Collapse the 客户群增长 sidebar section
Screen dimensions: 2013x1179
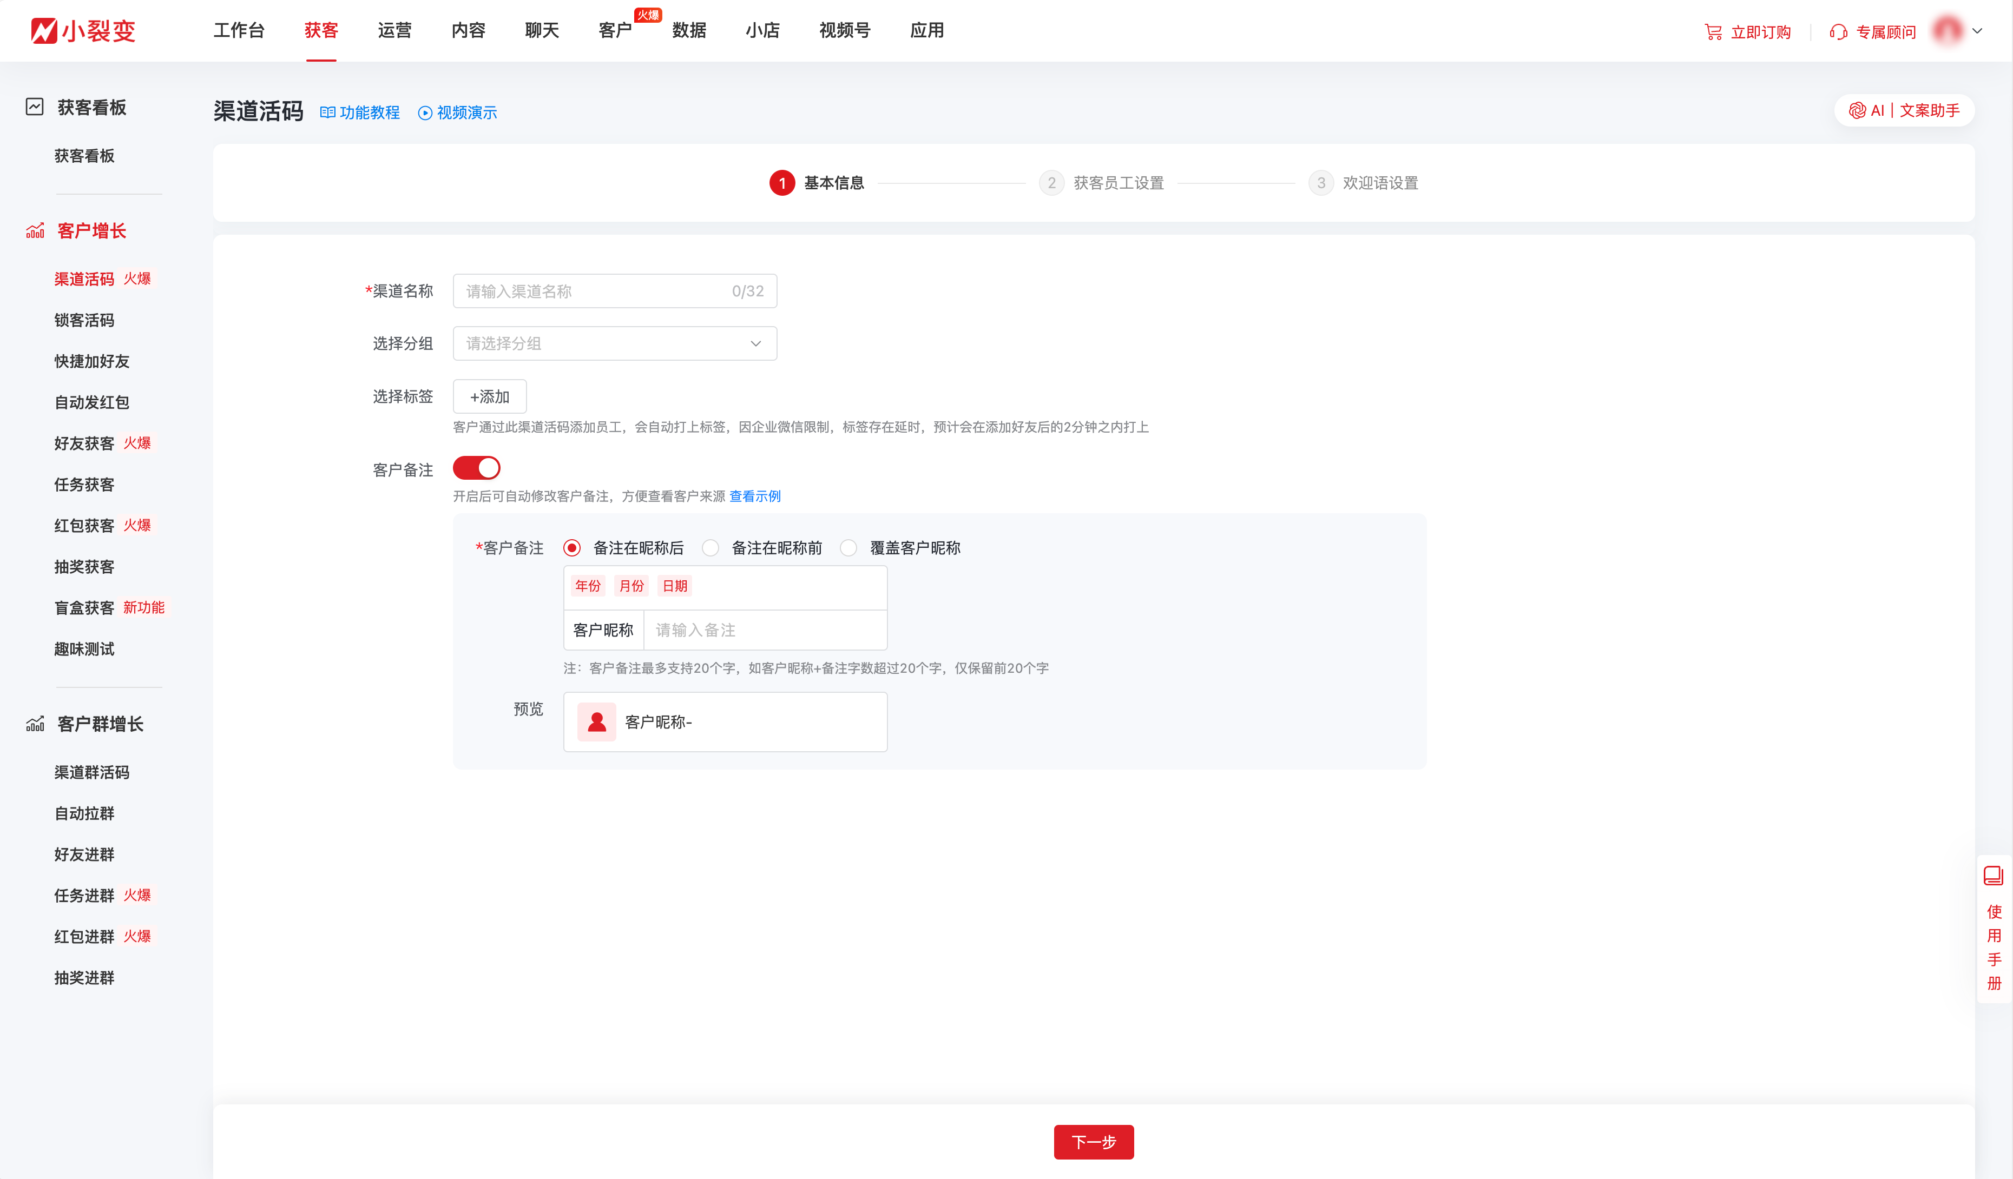point(100,723)
